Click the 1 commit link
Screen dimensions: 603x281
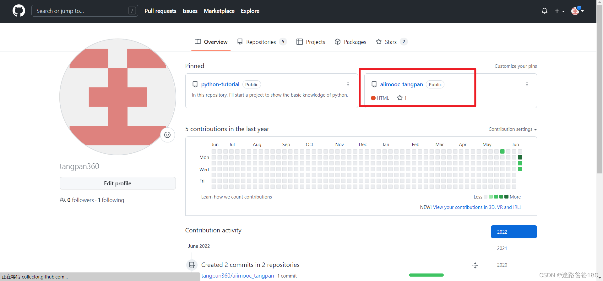point(287,276)
